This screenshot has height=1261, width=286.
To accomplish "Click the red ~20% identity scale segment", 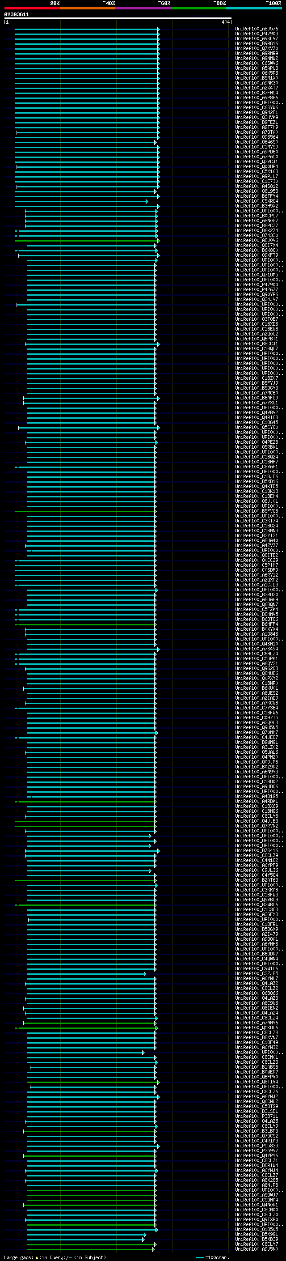I will pos(32,8).
